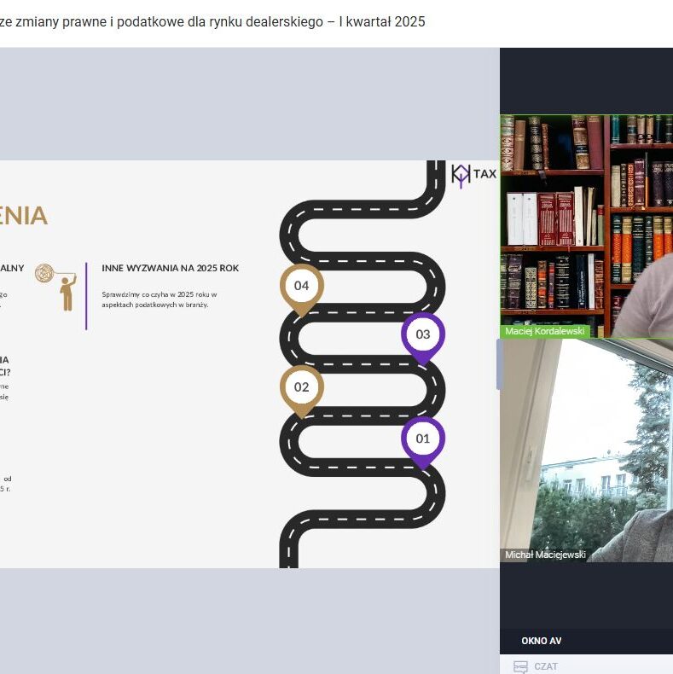Screen dimensions: 673x674
Task: Select Maciej Kordalewski's video feed
Action: point(586,222)
